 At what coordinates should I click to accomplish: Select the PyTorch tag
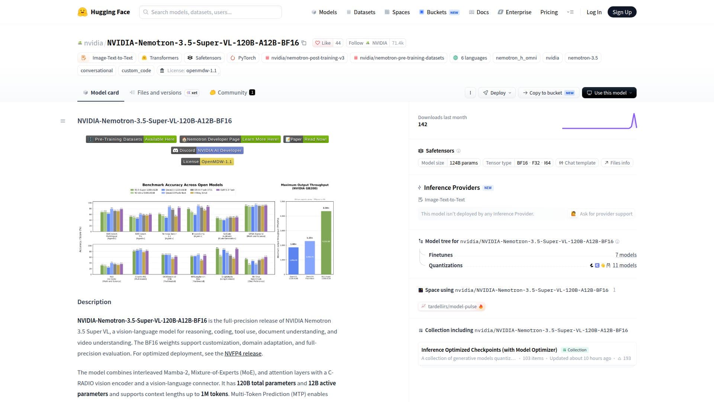[x=243, y=58]
